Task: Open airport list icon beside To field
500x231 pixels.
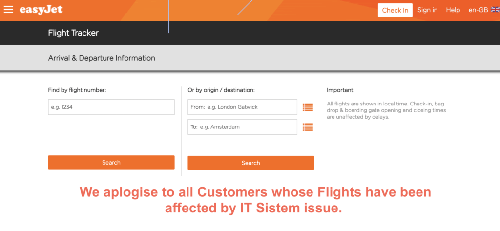Action: (308, 127)
